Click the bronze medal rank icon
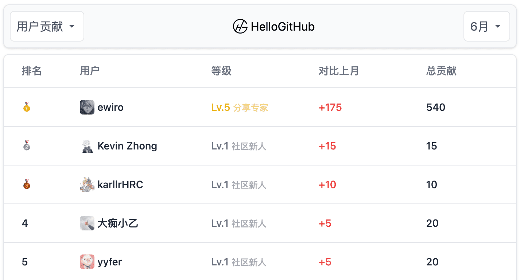This screenshot has height=280, width=520. [x=27, y=184]
